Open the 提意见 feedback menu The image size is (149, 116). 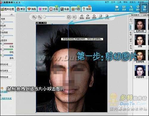133,2
